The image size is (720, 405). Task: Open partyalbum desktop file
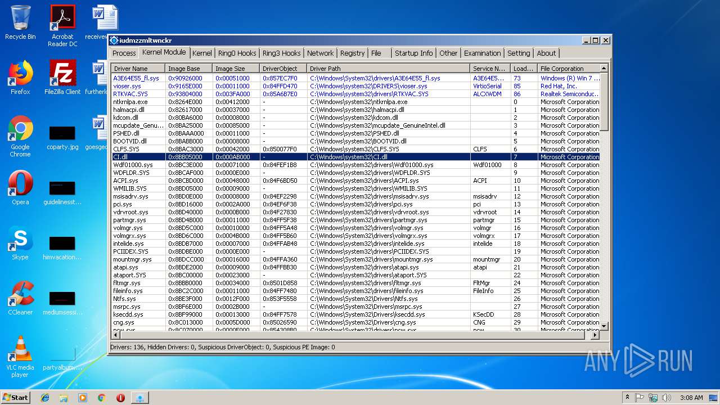tap(62, 358)
